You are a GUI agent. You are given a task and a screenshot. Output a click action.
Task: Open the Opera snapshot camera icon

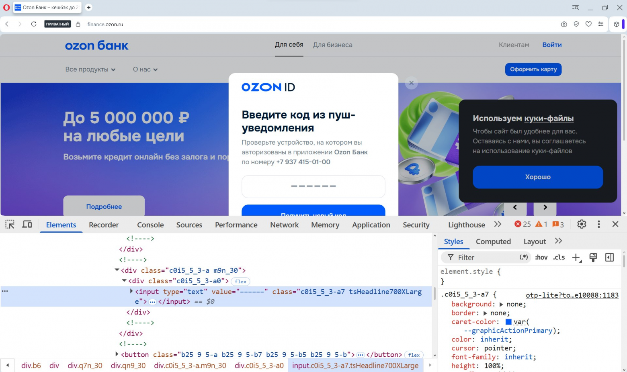[x=564, y=24]
